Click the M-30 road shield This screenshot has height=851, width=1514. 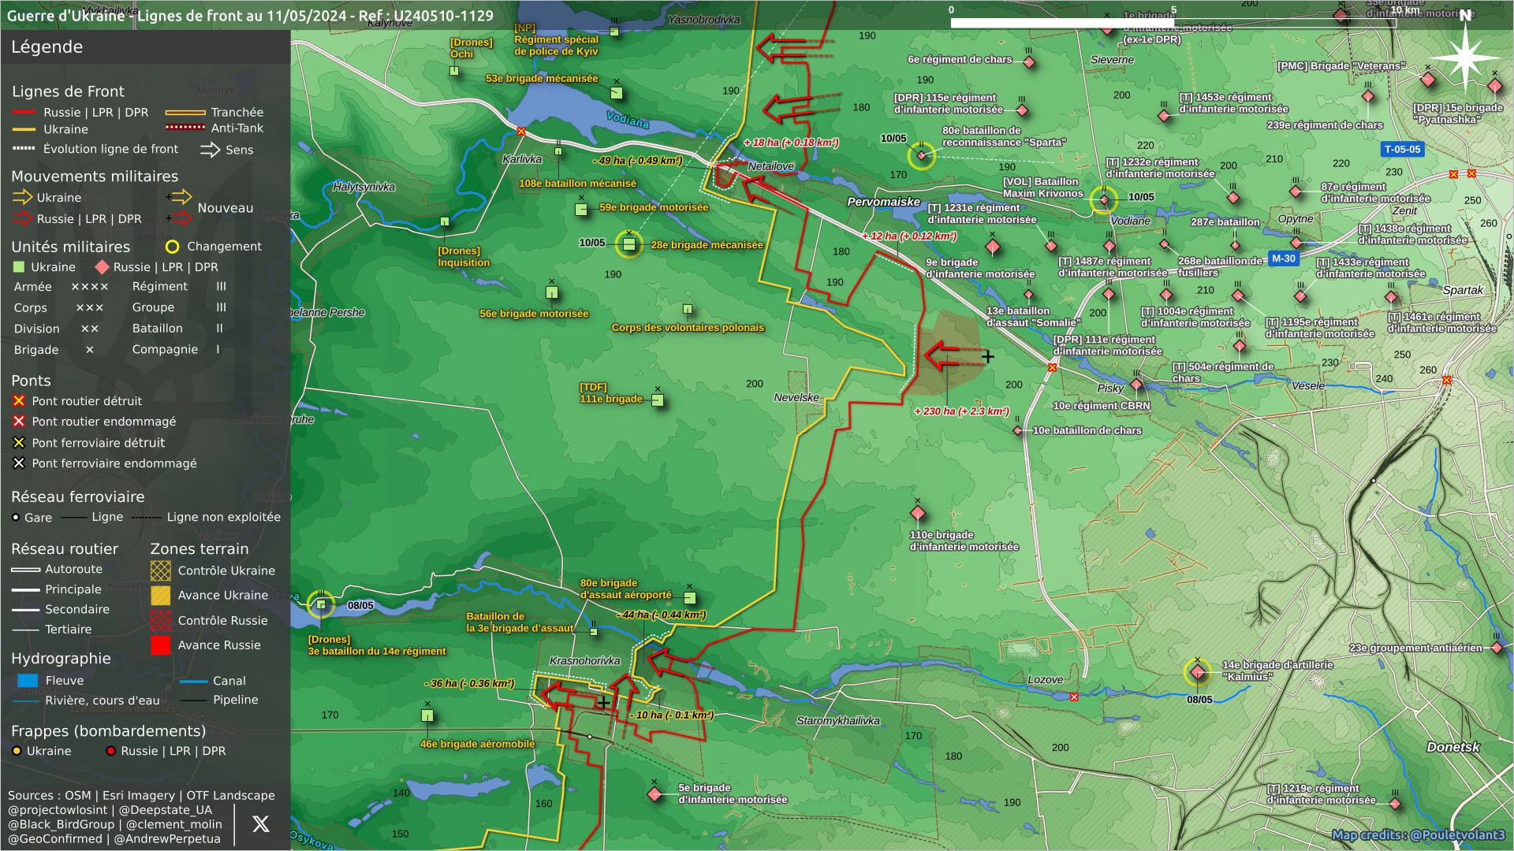[1284, 258]
